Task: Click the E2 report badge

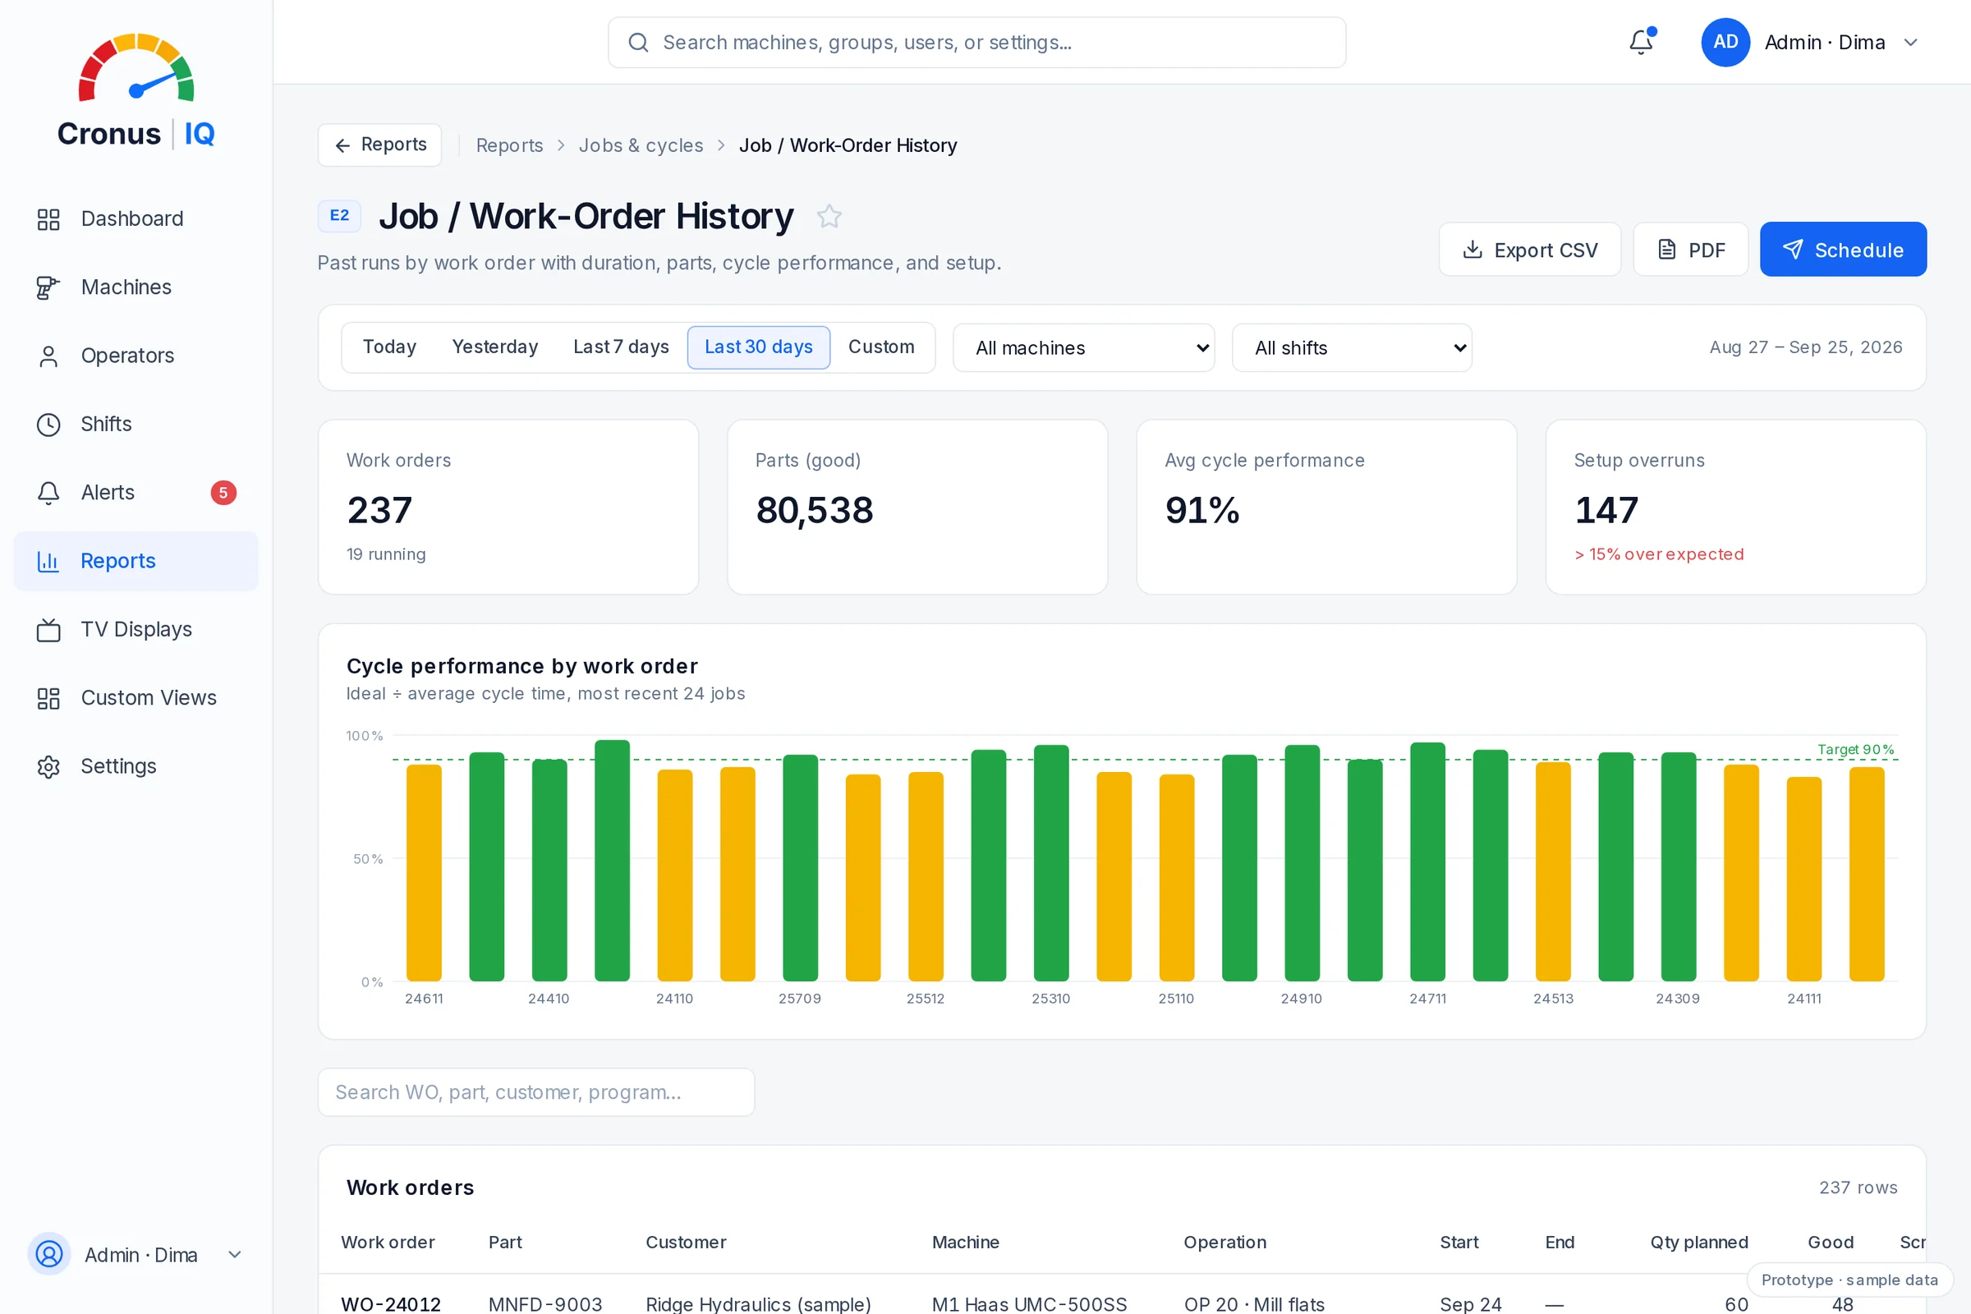Action: pos(339,215)
